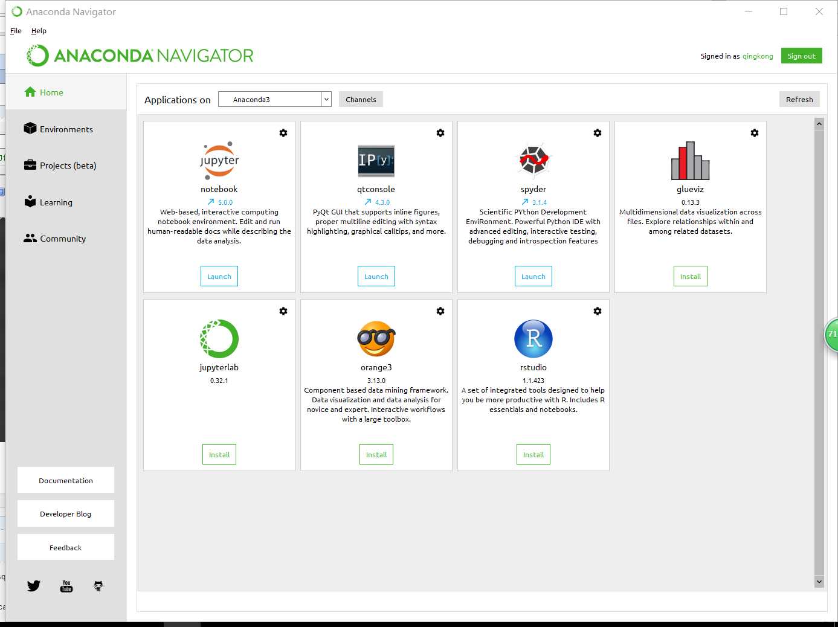
Task: Click the IPython qtconsole logo
Action: click(376, 161)
